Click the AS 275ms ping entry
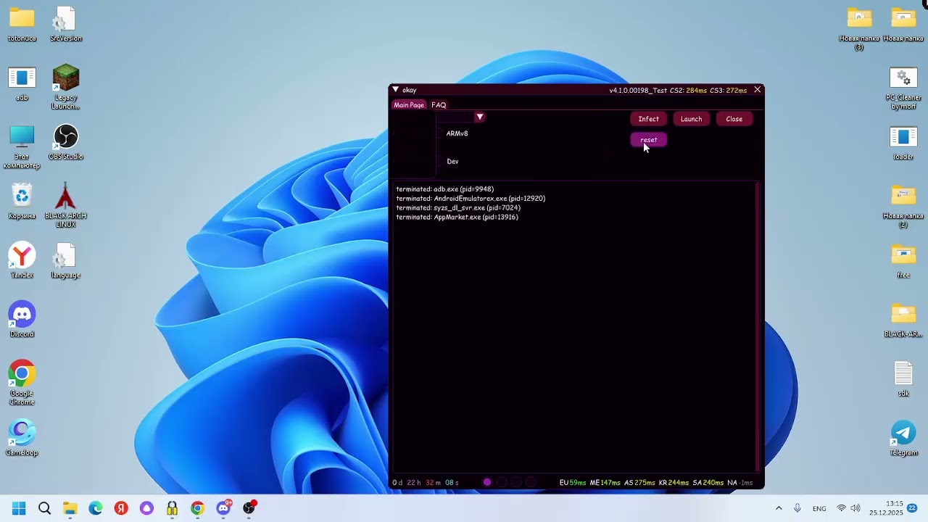The width and height of the screenshot is (928, 522). click(x=639, y=483)
